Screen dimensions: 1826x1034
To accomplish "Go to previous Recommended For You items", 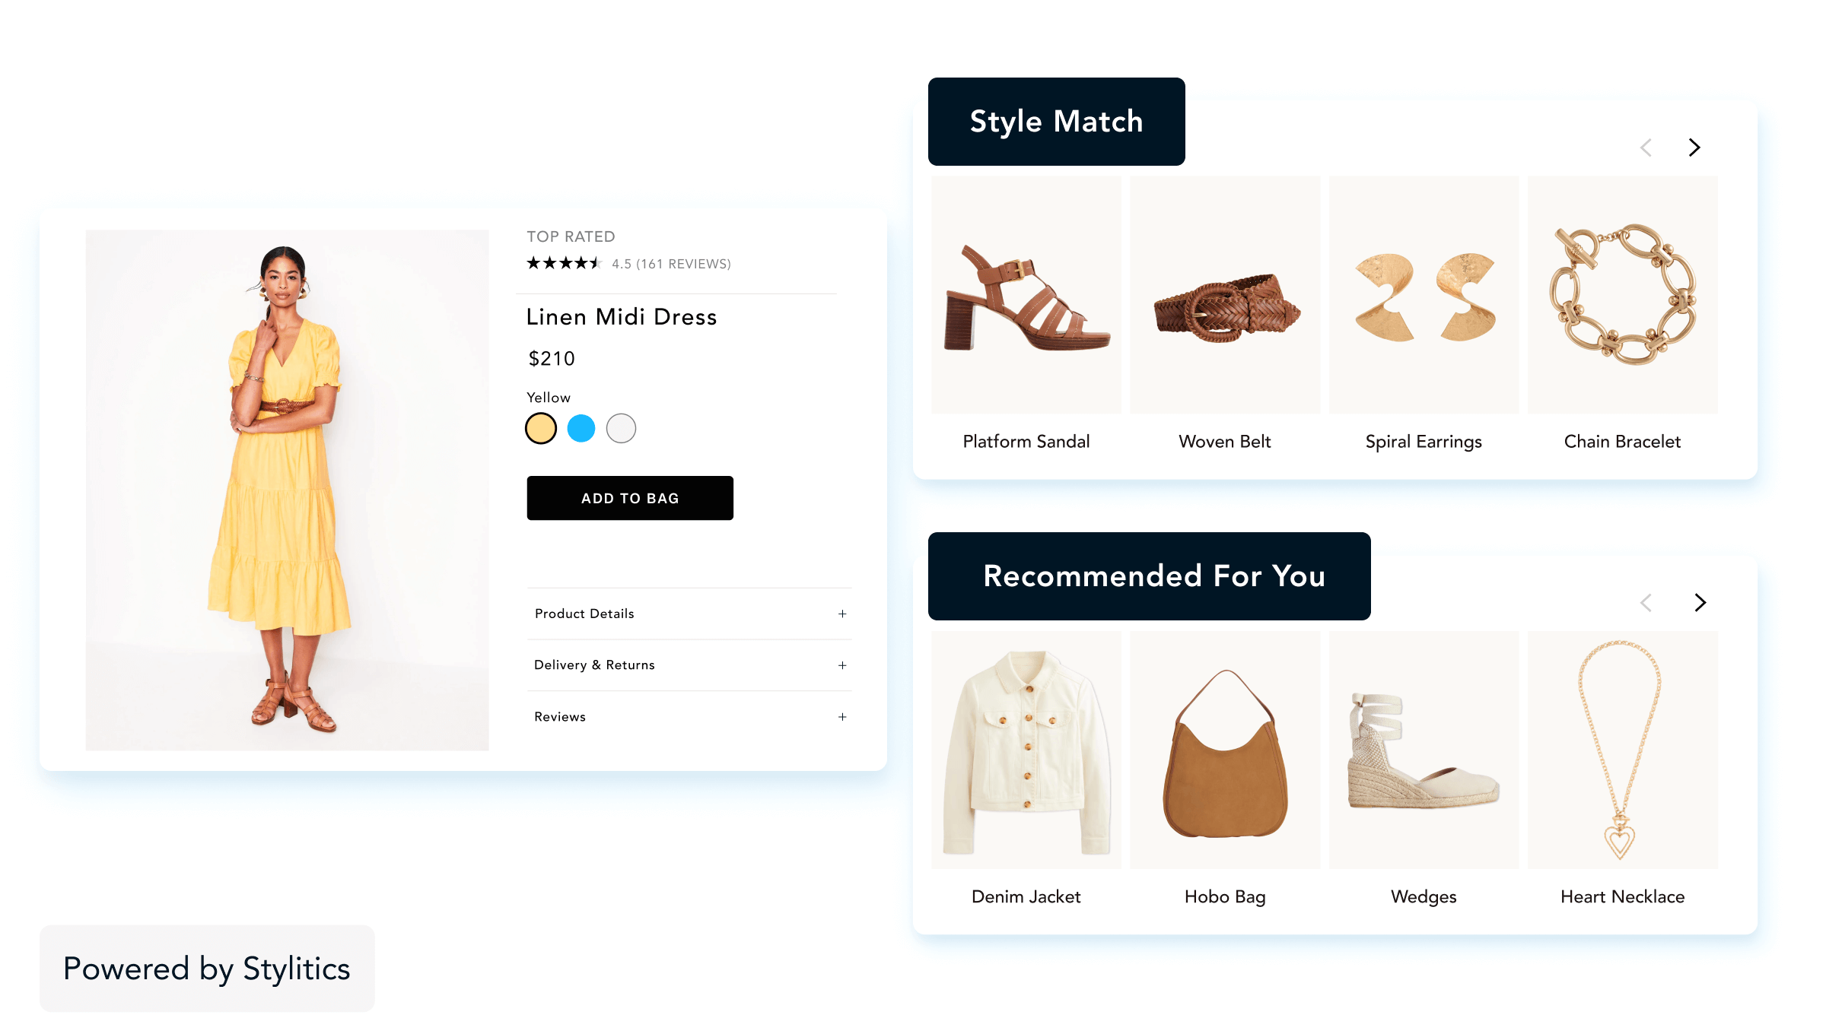I will click(x=1646, y=603).
